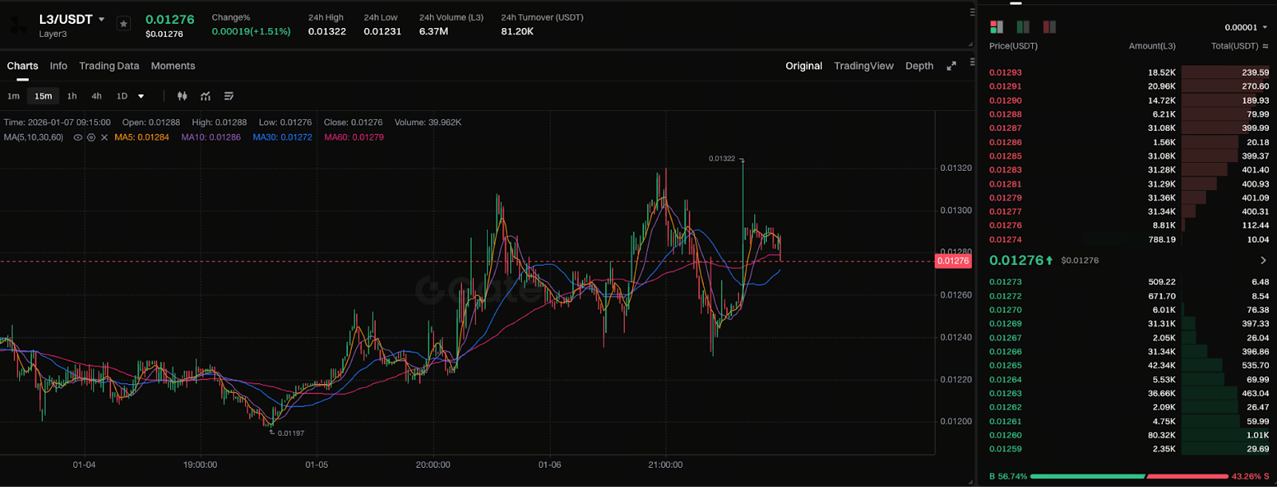1277x487 pixels.
Task: Show sell orders only in order book
Action: click(x=1050, y=27)
